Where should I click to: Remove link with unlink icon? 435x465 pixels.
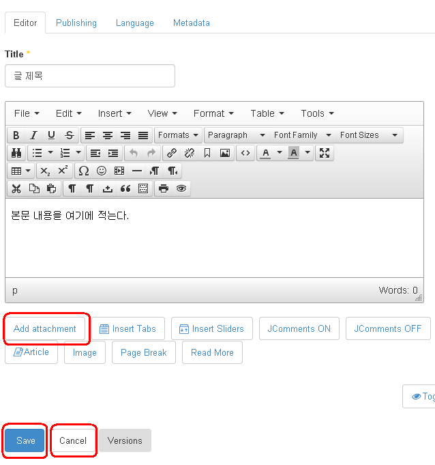[190, 153]
